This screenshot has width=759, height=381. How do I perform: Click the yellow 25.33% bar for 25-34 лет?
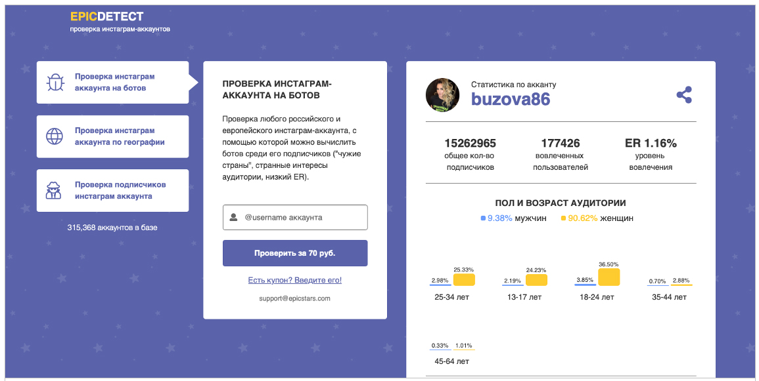[464, 279]
